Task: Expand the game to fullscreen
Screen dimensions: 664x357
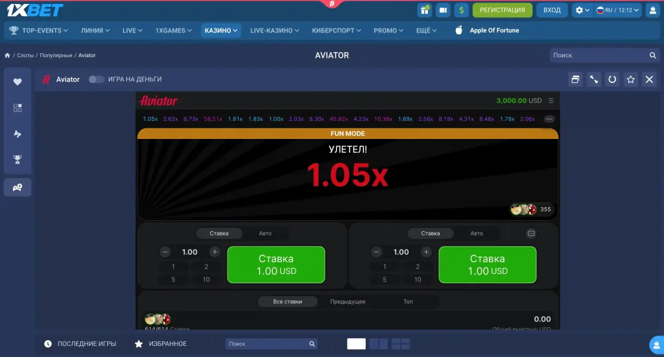Action: point(593,79)
